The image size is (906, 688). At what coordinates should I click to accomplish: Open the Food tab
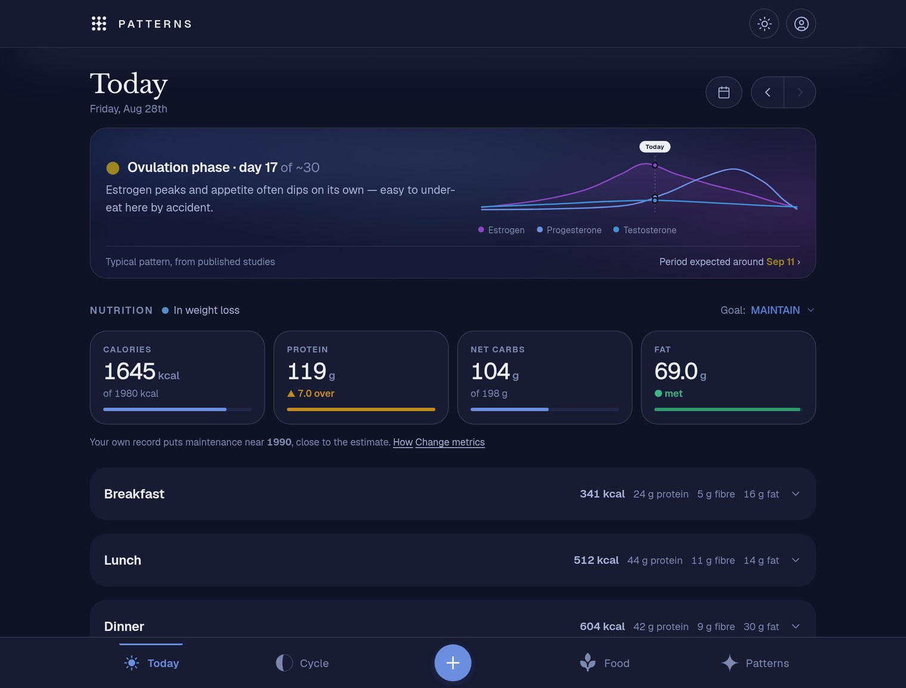(604, 663)
